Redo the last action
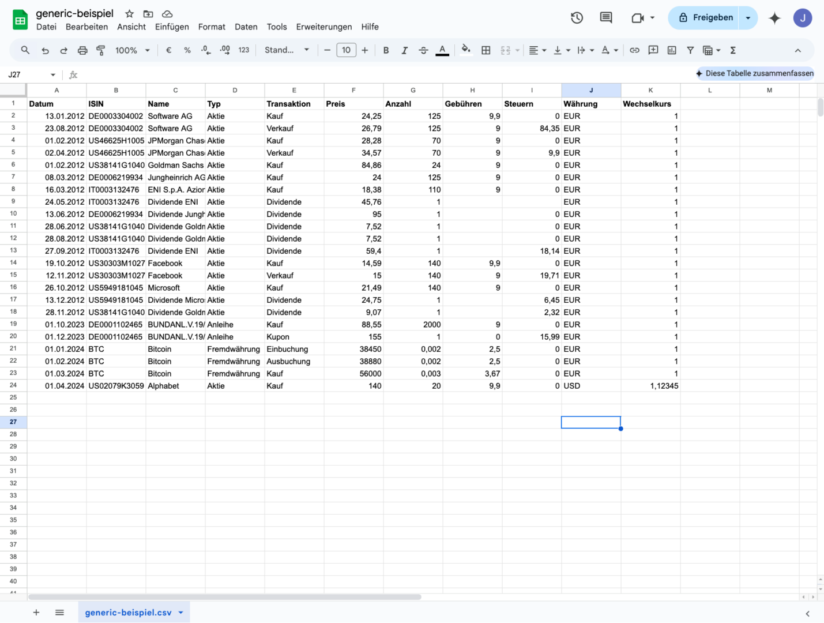 point(64,50)
